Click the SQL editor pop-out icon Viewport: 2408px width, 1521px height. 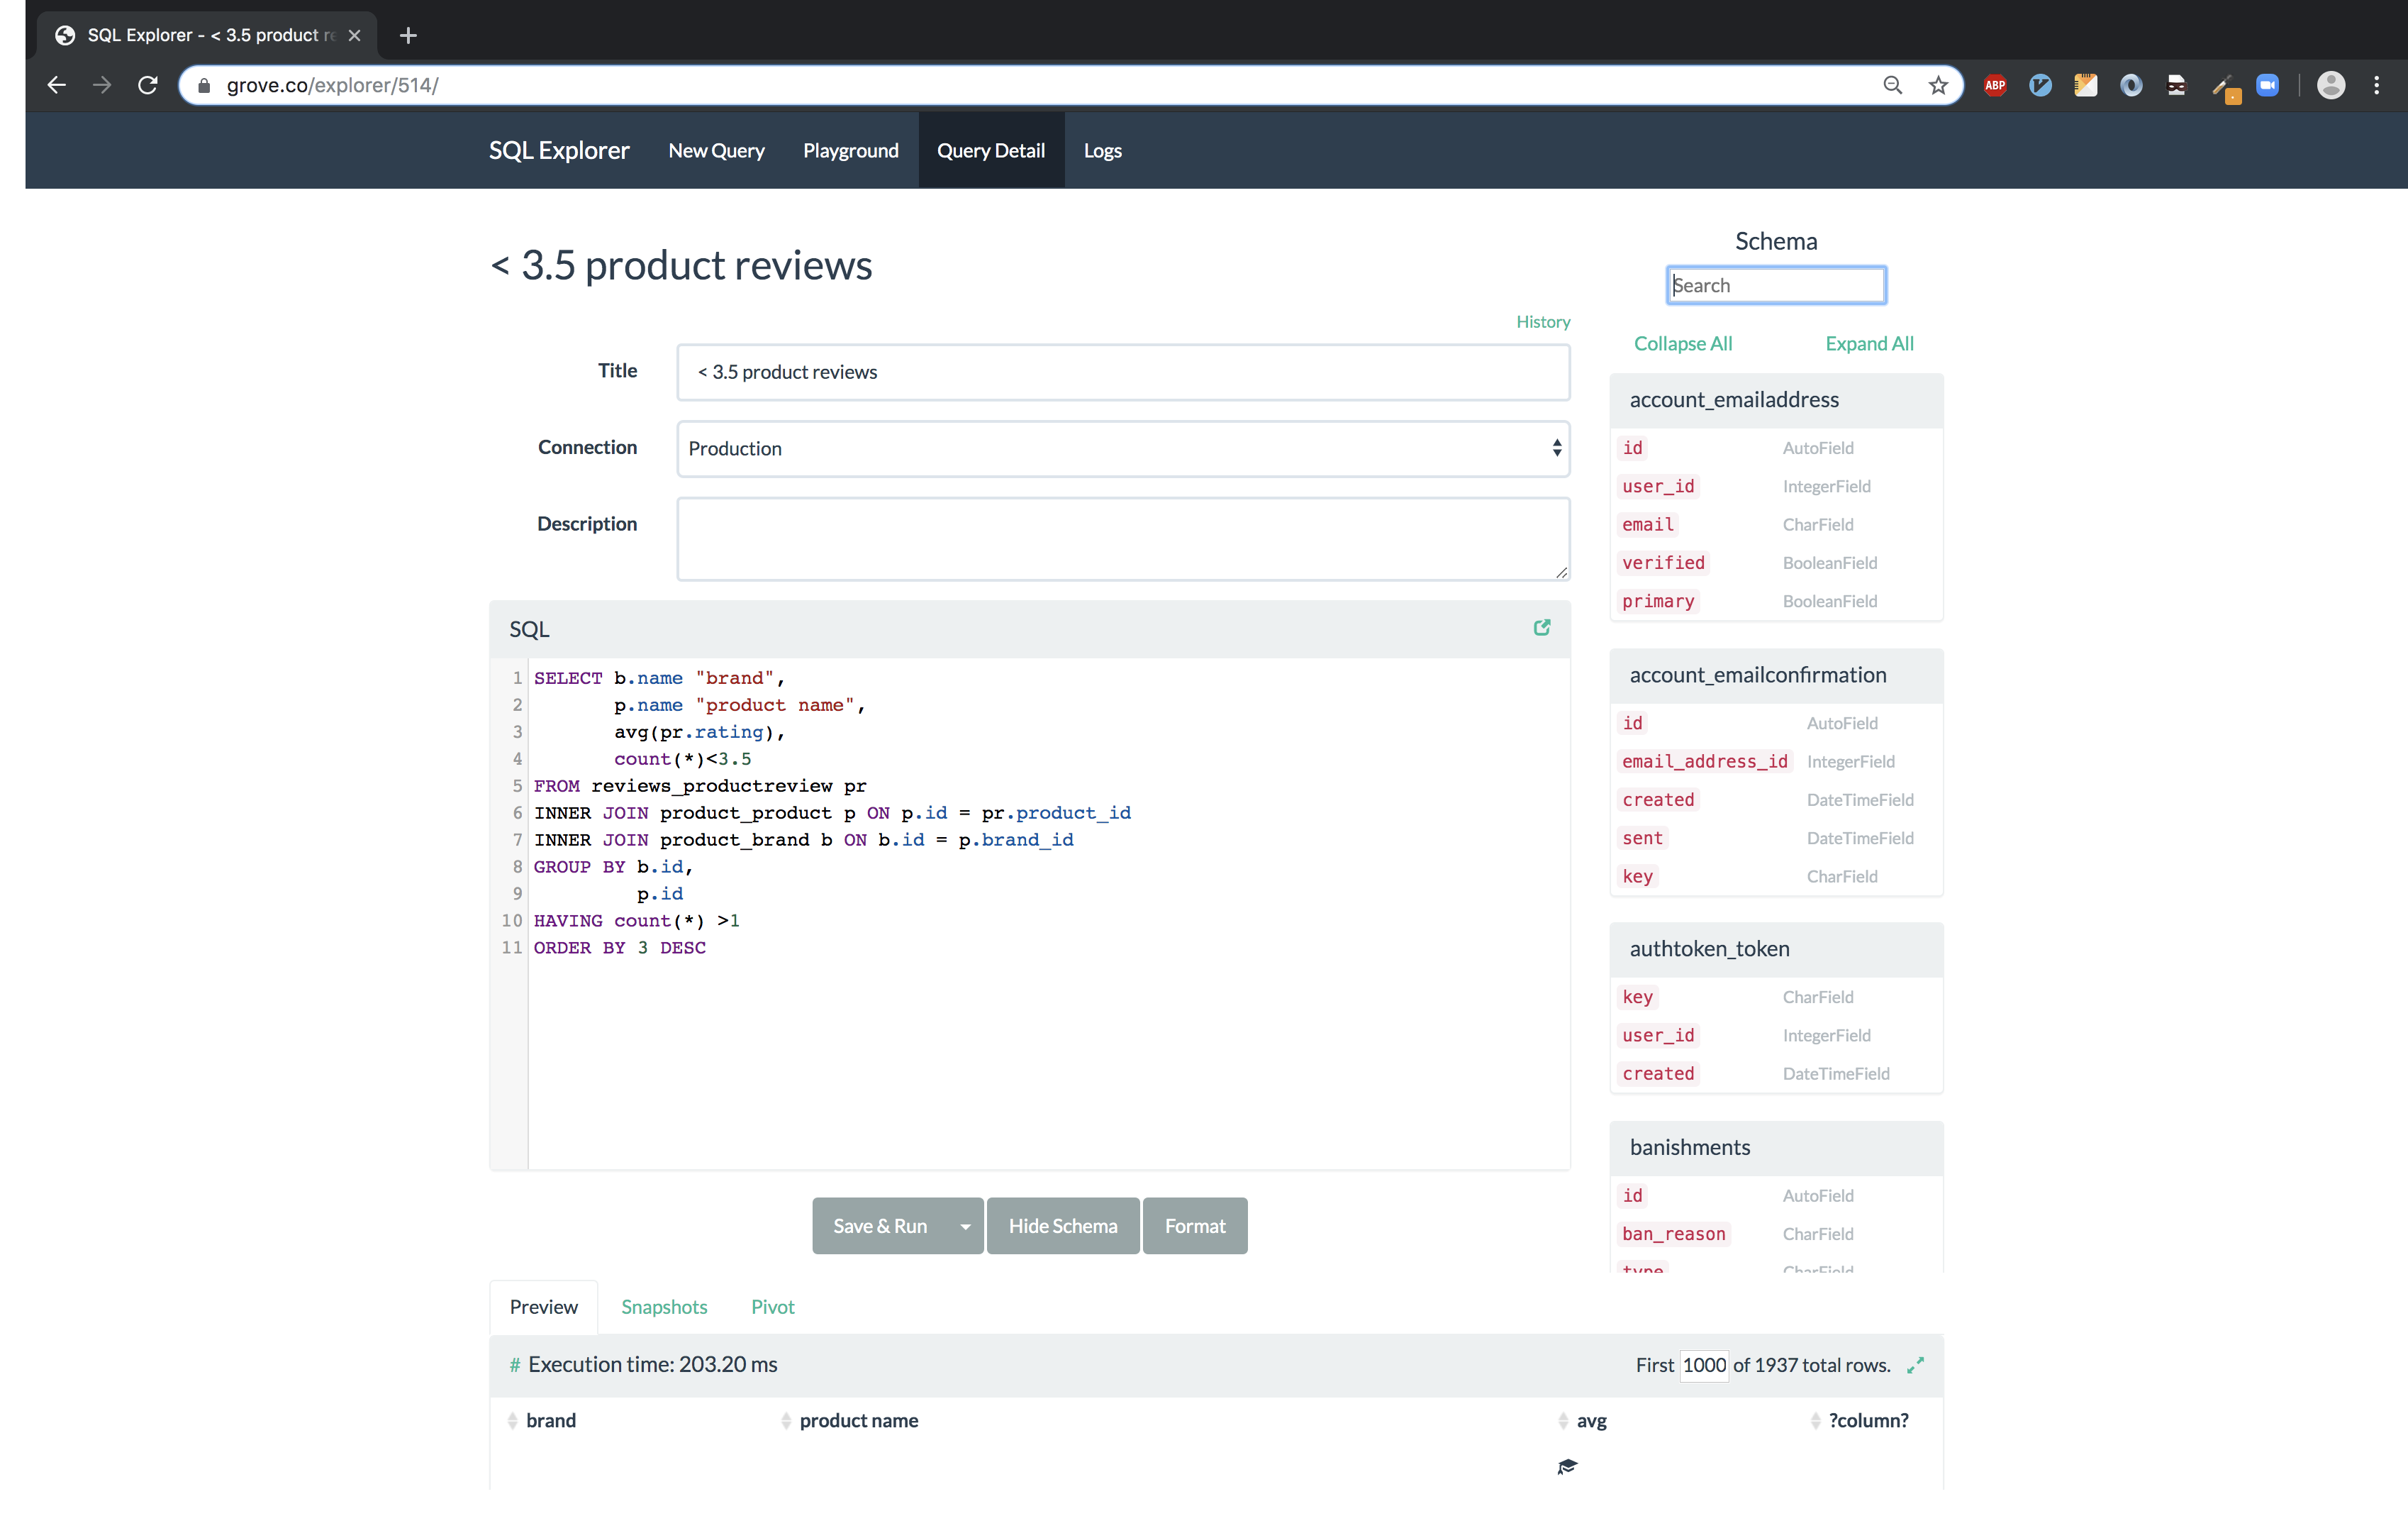click(1541, 627)
